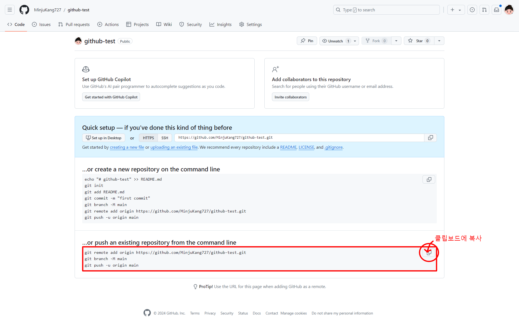Expand the Unwatch notifications dropdown
This screenshot has height=329, width=519.
pyautogui.click(x=355, y=41)
